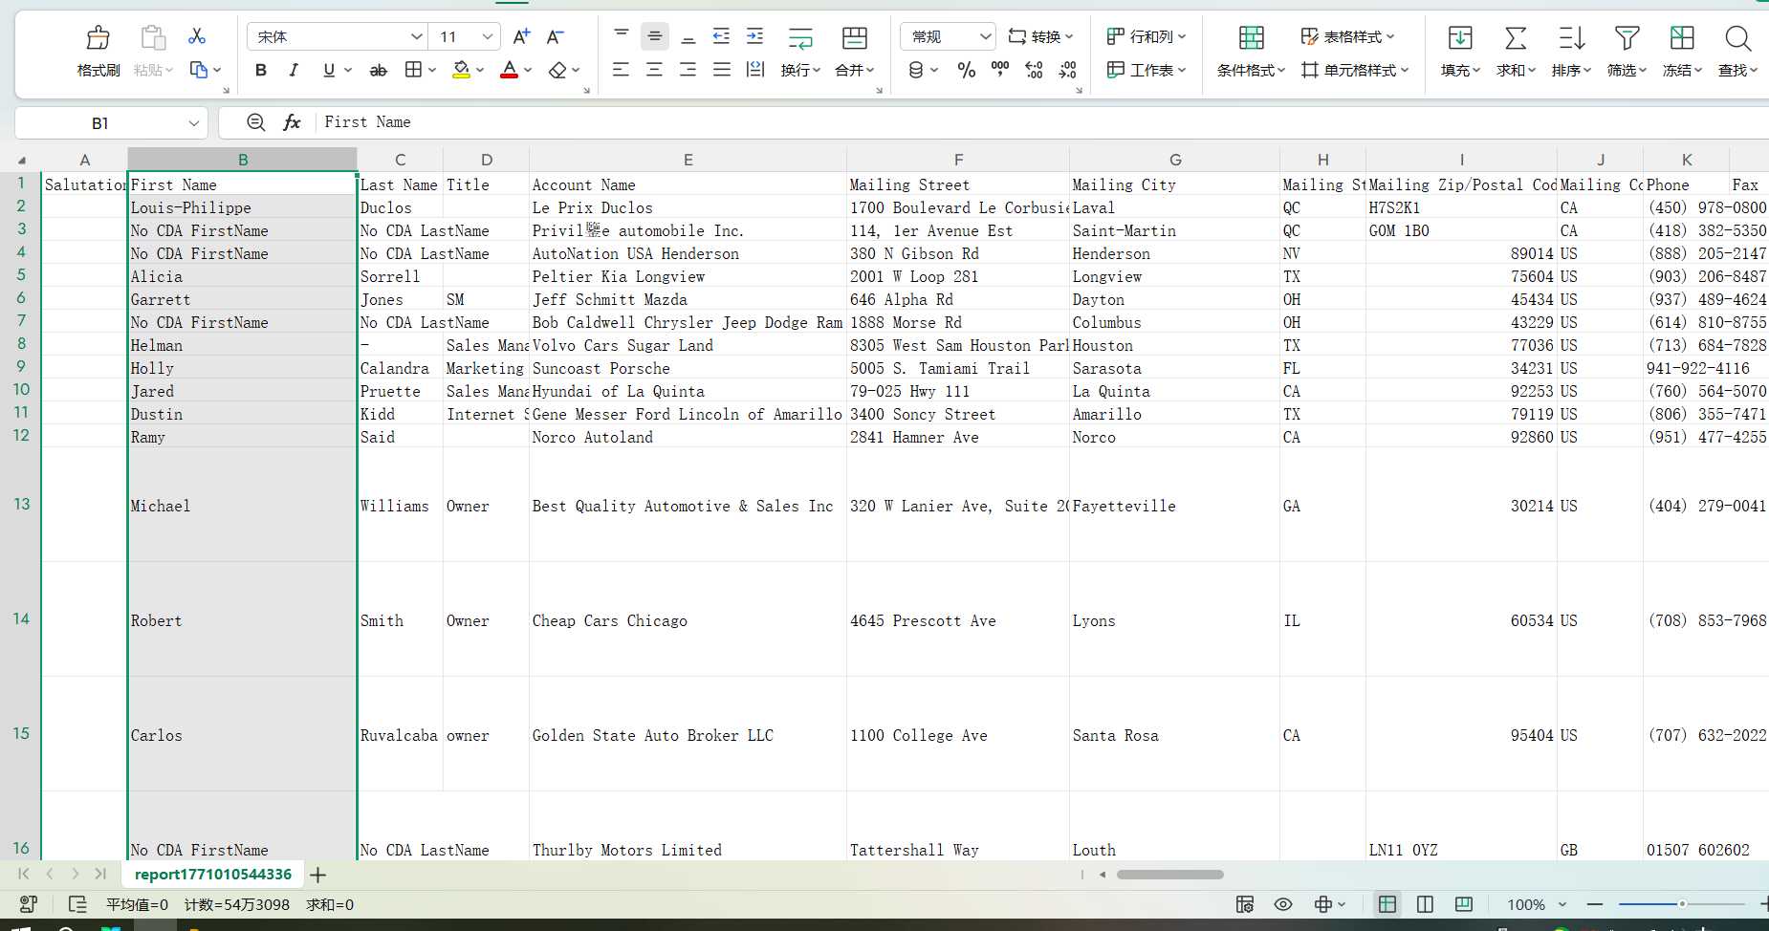Click the Filter (筛选) funnel icon
The image size is (1769, 931).
click(x=1627, y=37)
